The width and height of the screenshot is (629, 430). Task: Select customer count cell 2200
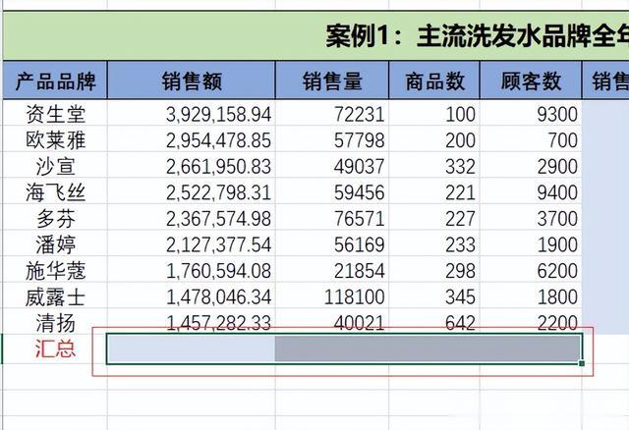[531, 322]
